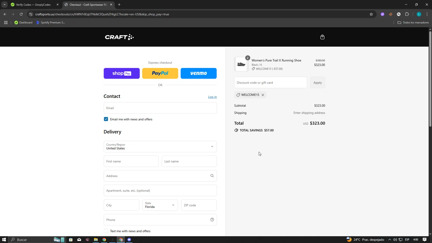Pay with Venmo
This screenshot has height=243, width=432.
tap(198, 73)
